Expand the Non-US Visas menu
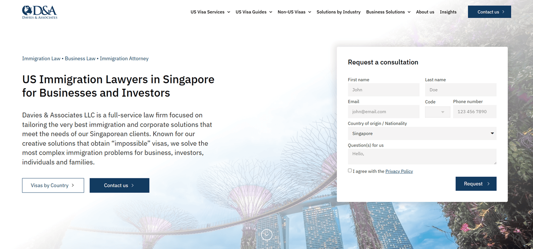The height and width of the screenshot is (249, 533). (x=294, y=12)
